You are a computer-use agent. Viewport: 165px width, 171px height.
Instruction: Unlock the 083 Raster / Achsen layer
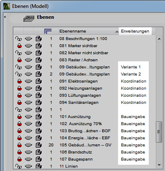[20, 60]
